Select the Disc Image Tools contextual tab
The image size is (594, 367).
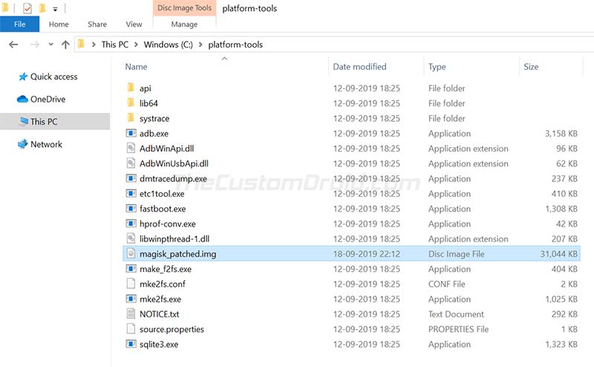click(184, 8)
